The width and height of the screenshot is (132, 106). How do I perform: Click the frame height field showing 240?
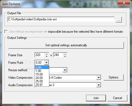click(58, 55)
